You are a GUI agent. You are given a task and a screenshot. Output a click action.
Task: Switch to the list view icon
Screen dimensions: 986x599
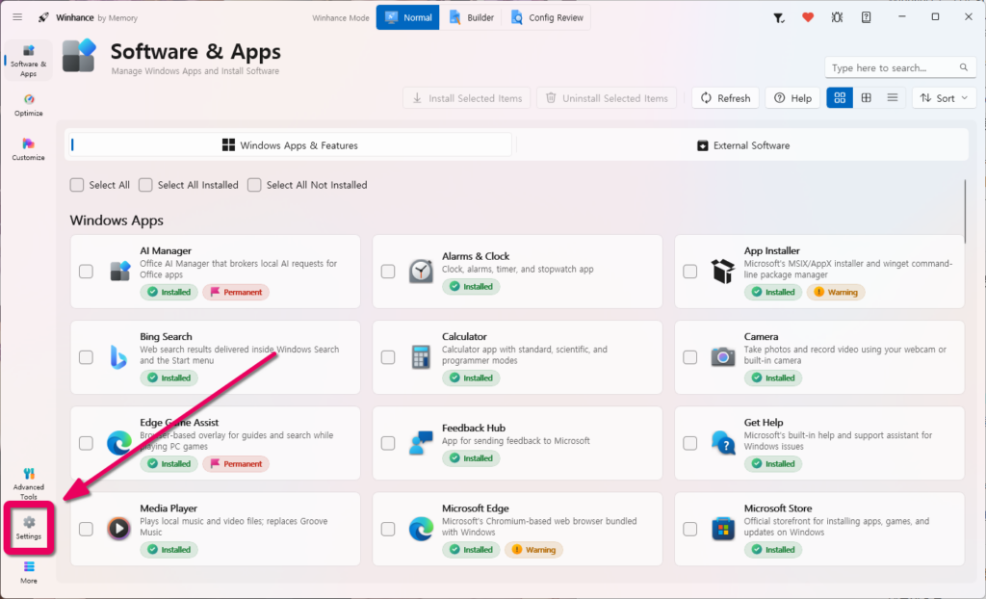tap(893, 97)
